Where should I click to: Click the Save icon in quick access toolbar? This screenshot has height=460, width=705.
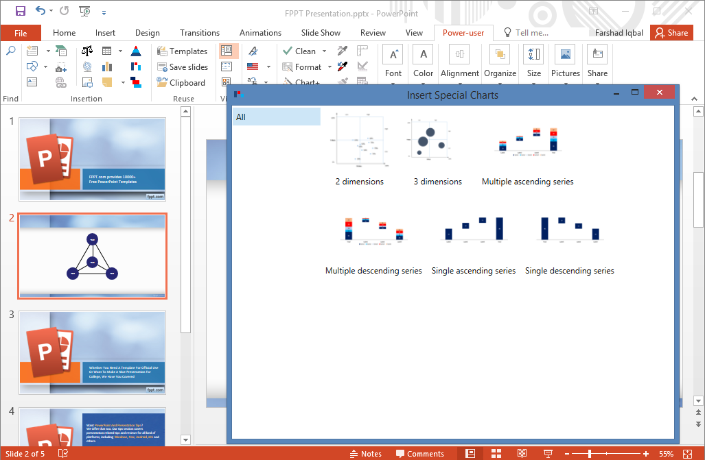coord(21,11)
